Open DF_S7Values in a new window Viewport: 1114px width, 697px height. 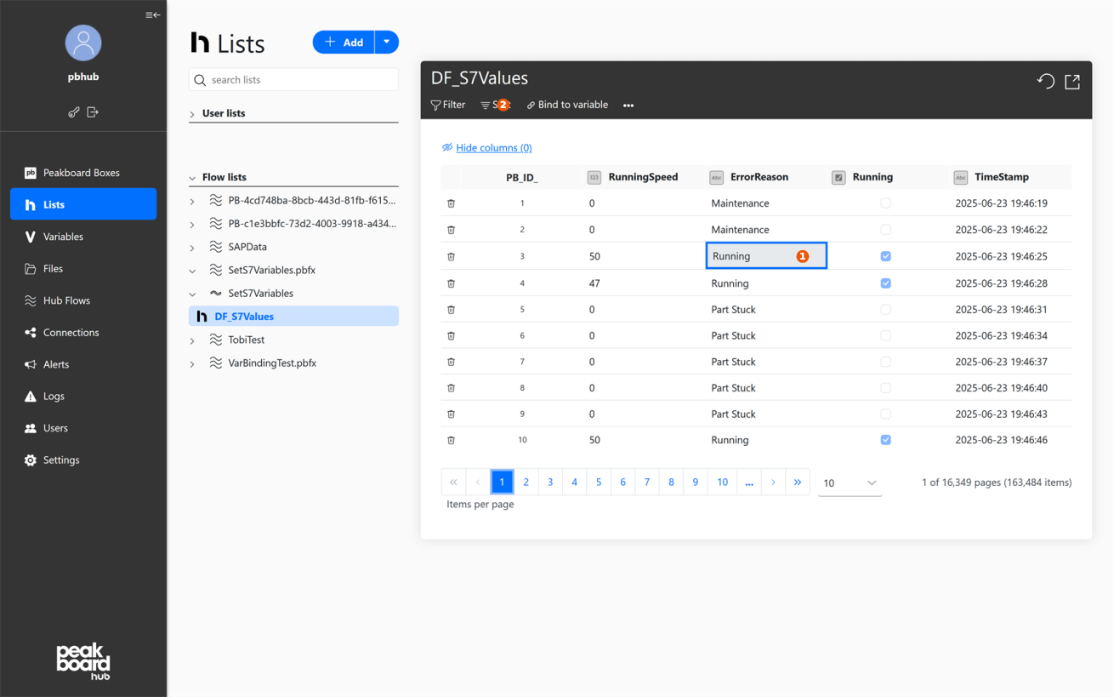(x=1071, y=81)
